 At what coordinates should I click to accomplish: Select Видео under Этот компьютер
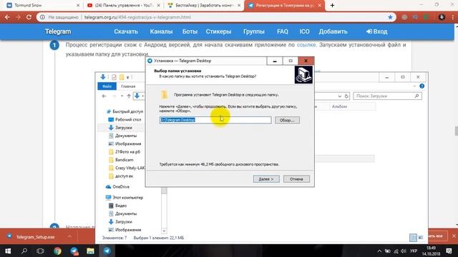coord(117,206)
